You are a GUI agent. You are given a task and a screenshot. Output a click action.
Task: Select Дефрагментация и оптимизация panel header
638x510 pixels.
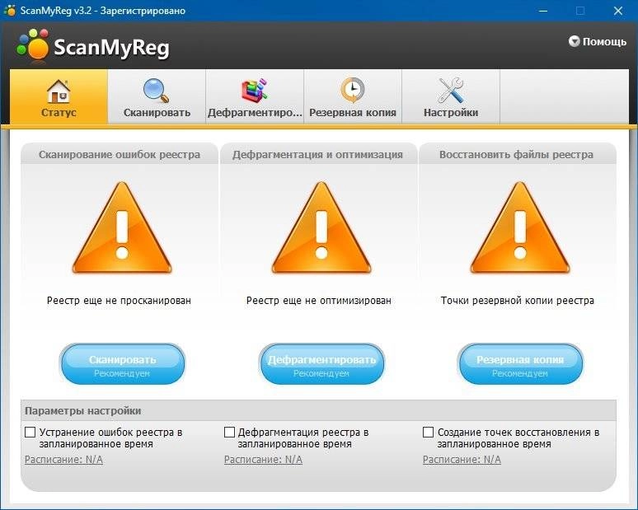(x=318, y=155)
